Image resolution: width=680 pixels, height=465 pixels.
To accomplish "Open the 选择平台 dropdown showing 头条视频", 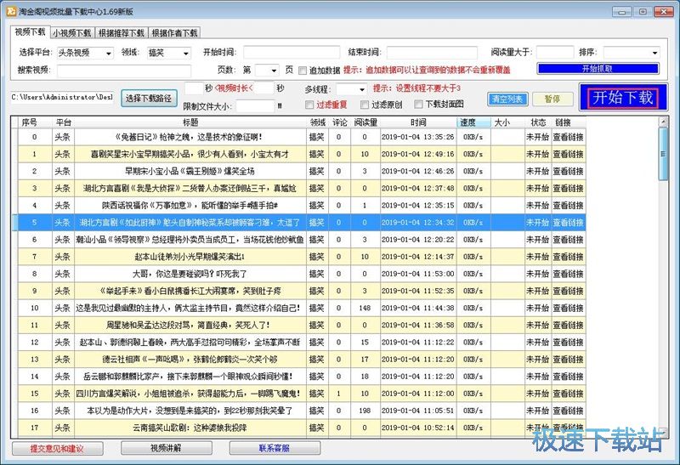I will (x=84, y=53).
